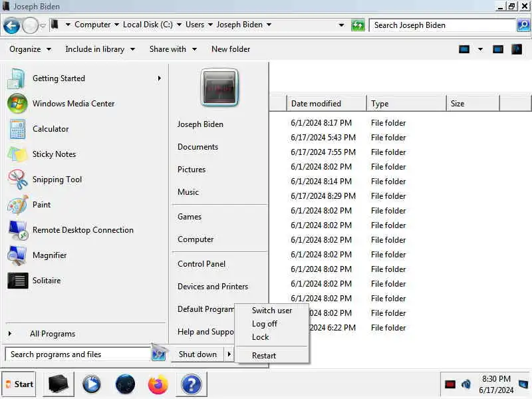
Task: Select Restart
Action: 263,356
